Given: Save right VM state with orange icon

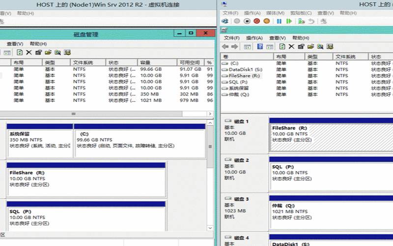Looking at the screenshot, I should coord(267,21).
